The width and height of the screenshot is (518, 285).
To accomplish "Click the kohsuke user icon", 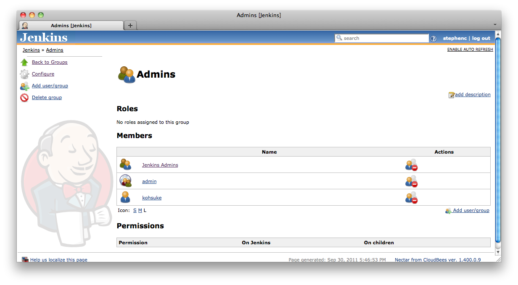I will pyautogui.click(x=125, y=197).
